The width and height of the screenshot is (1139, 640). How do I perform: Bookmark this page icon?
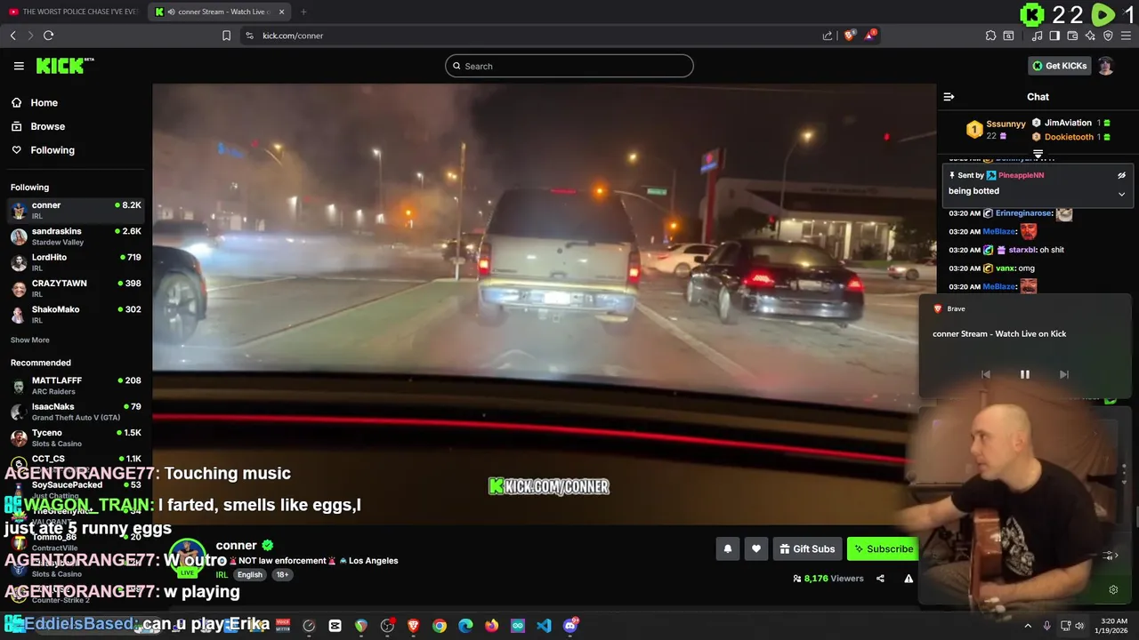click(226, 36)
